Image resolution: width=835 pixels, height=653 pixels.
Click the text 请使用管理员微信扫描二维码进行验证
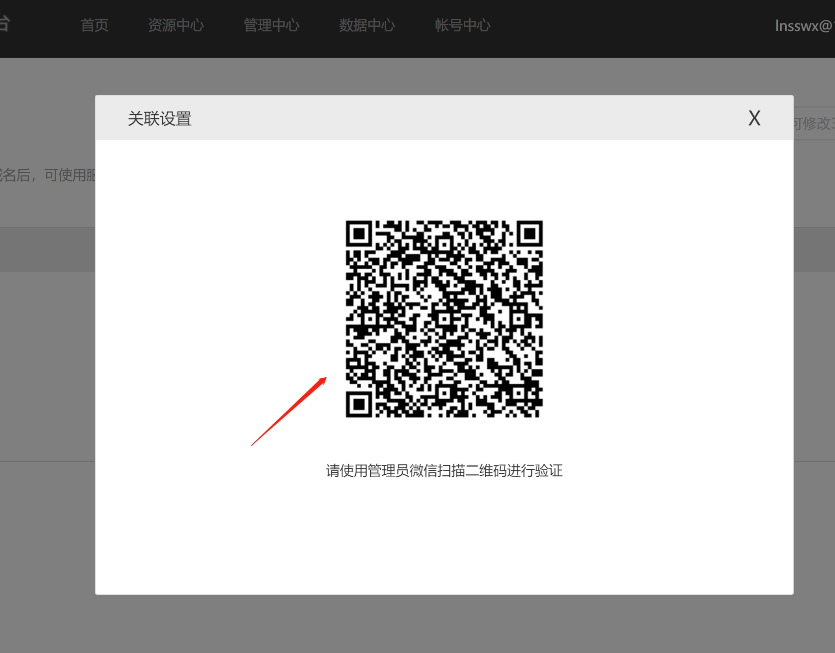coord(444,470)
